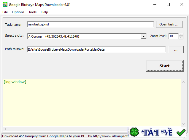Screen dimensions: 189x140
Task: Minimize the Google Birdseye Maps Downloader window
Action: tap(155, 4)
